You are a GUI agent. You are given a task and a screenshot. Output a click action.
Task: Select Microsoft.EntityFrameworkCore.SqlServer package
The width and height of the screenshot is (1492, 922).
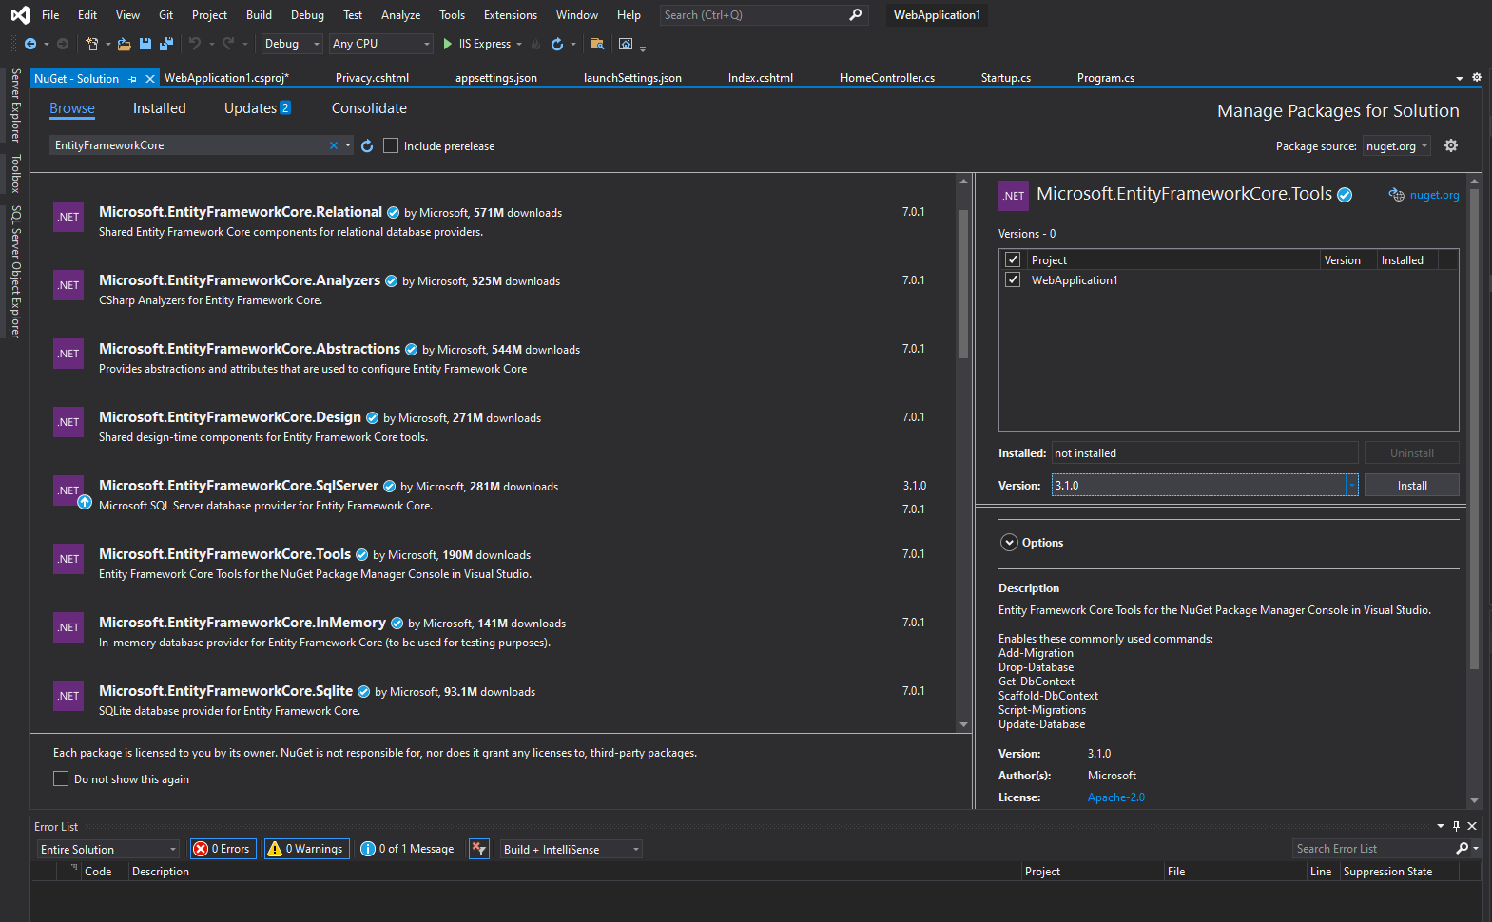pos(494,495)
